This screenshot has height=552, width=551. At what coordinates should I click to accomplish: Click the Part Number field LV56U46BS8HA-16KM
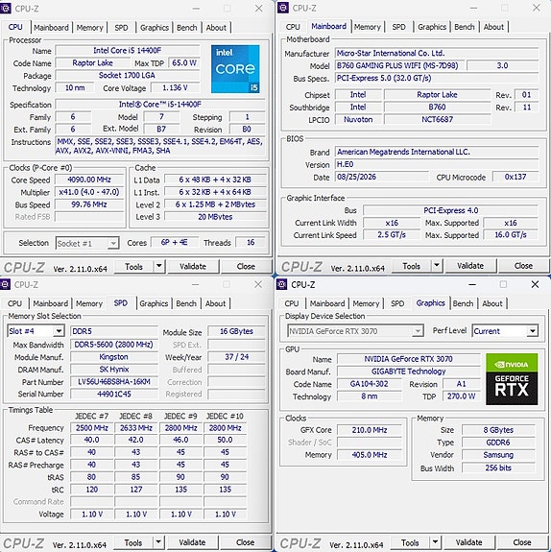(114, 382)
